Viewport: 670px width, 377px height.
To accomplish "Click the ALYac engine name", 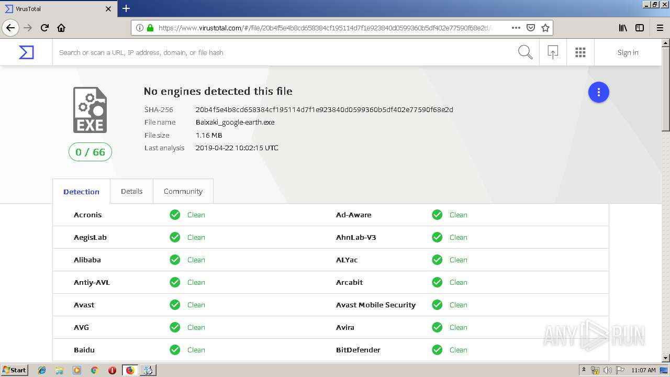I will [347, 260].
